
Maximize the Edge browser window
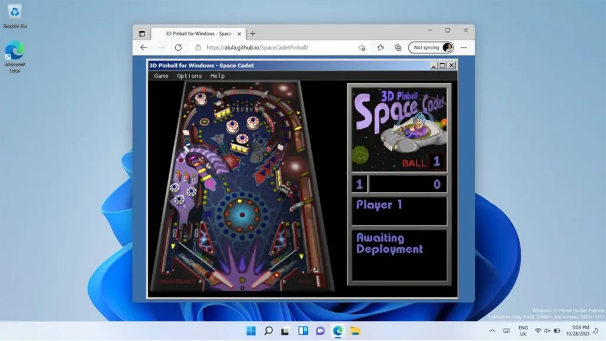pyautogui.click(x=447, y=30)
